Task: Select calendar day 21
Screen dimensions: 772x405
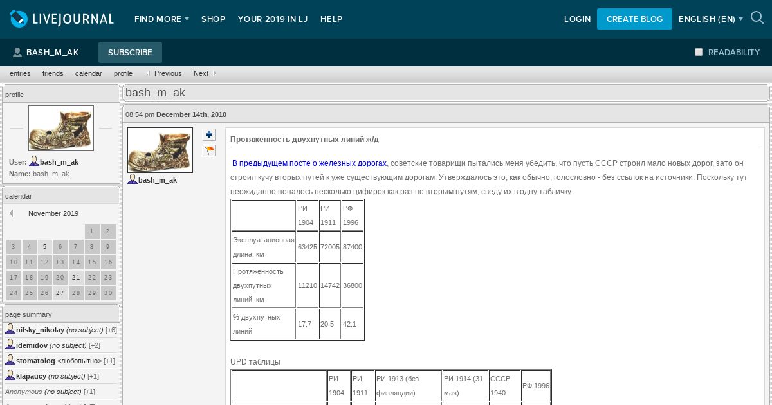Action: (76, 278)
